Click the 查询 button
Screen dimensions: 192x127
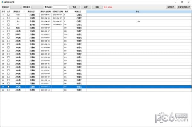74,7
